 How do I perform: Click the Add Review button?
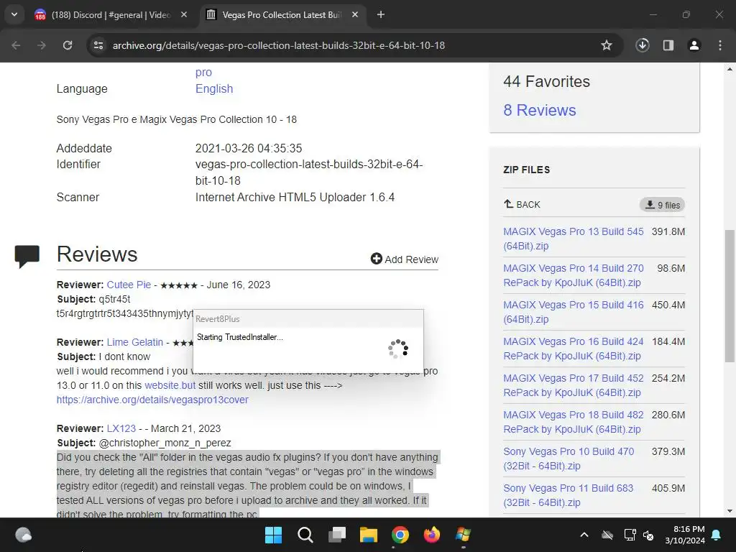(x=404, y=259)
